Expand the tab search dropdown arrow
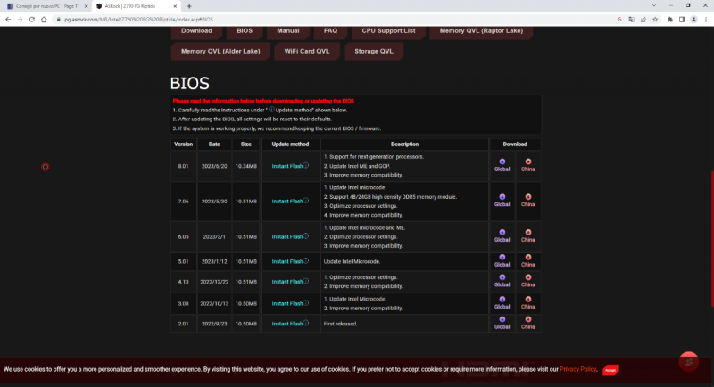This screenshot has width=714, height=387. click(x=654, y=5)
